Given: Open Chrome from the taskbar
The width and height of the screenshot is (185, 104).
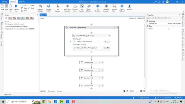Looking at the screenshot, I should 44,101.
